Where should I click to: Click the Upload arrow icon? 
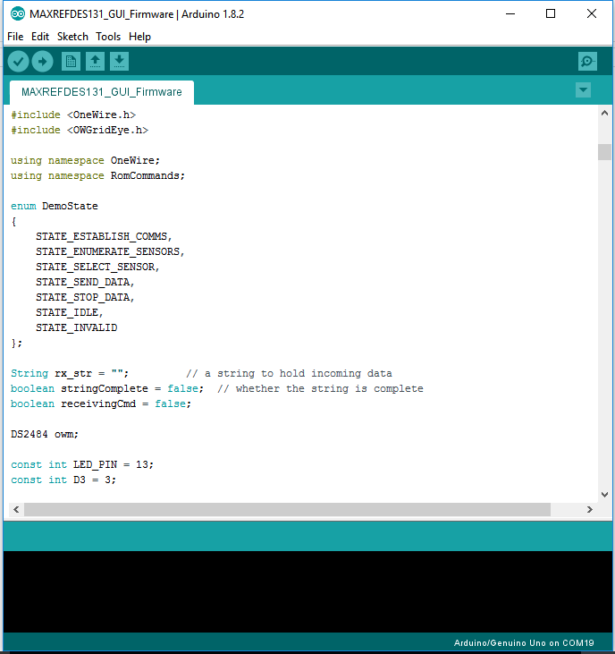click(x=43, y=61)
